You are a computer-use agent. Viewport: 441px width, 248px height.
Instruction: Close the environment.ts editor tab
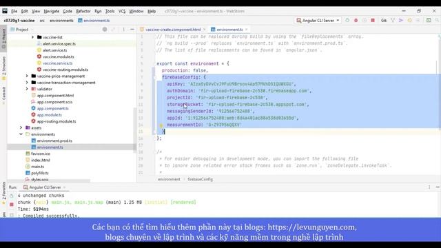tap(247, 29)
